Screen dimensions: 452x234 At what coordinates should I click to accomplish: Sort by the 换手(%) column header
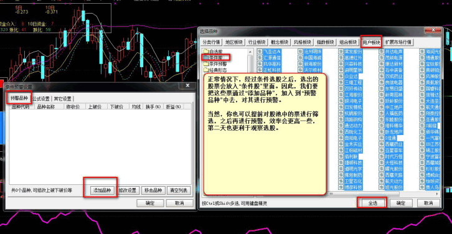click(153, 106)
